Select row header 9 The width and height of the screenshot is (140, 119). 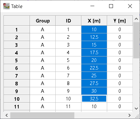pyautogui.click(x=17, y=91)
